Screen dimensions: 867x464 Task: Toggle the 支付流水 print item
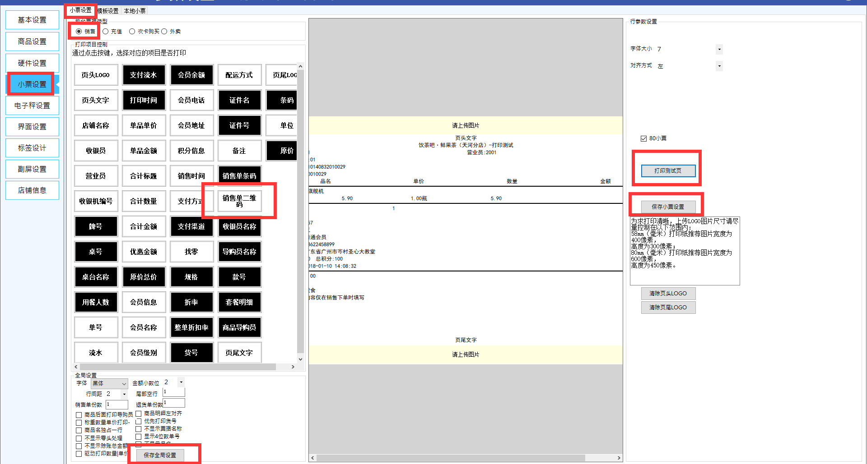(x=144, y=75)
